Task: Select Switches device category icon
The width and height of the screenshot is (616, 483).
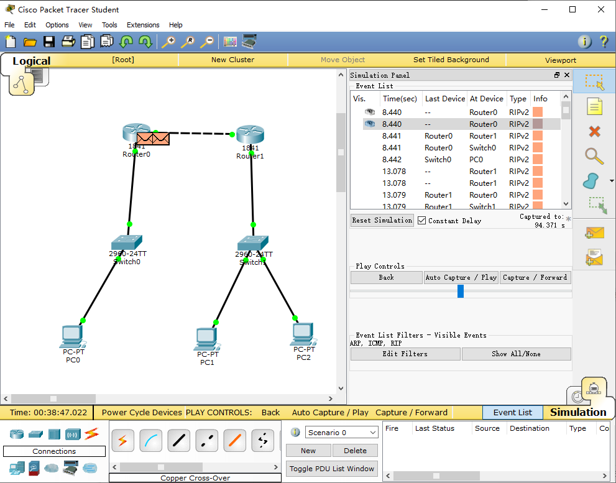Action: (x=35, y=434)
